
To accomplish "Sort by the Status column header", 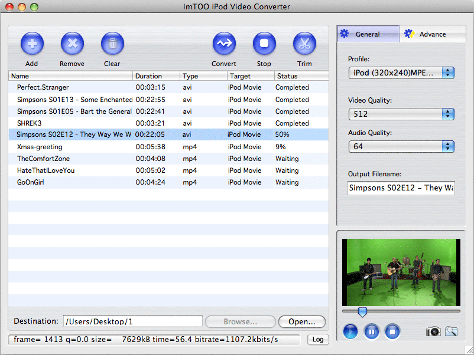I will pyautogui.click(x=301, y=76).
